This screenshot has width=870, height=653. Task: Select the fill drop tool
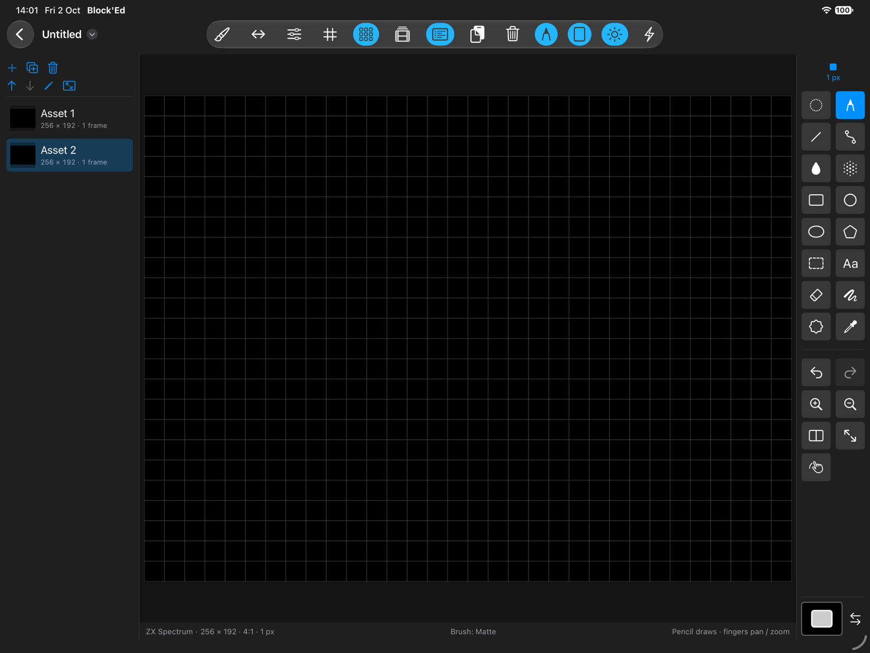click(x=816, y=169)
